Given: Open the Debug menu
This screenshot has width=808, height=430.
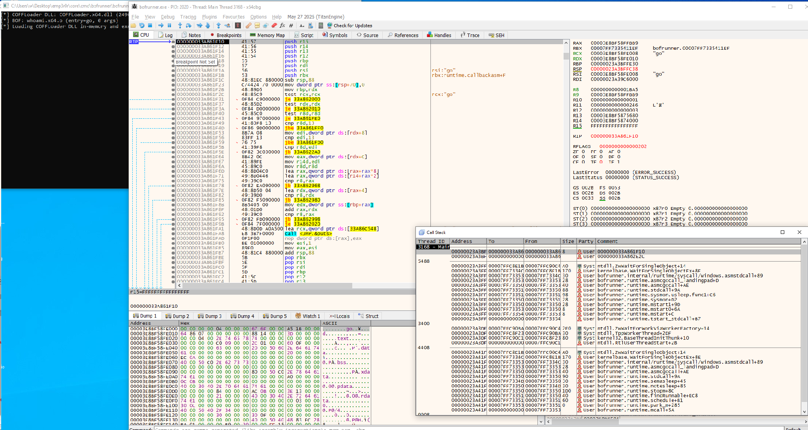Looking at the screenshot, I should [167, 17].
